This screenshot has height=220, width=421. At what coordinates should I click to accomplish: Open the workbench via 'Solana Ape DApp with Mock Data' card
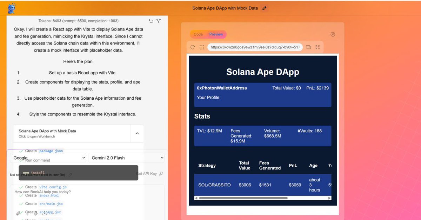(x=72, y=133)
